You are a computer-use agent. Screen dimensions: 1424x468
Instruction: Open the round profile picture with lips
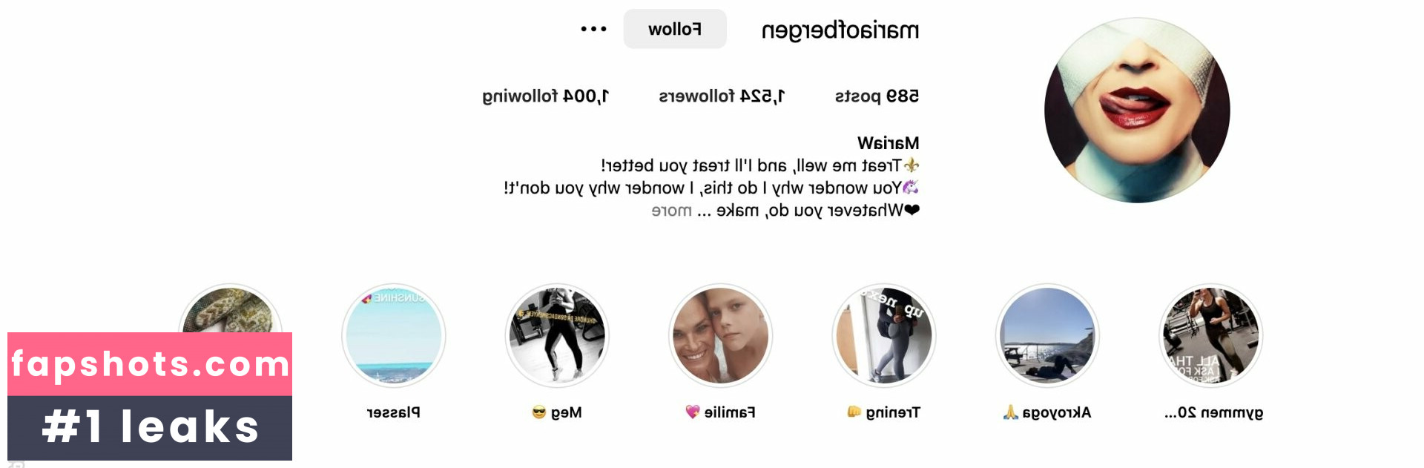[x=1137, y=110]
